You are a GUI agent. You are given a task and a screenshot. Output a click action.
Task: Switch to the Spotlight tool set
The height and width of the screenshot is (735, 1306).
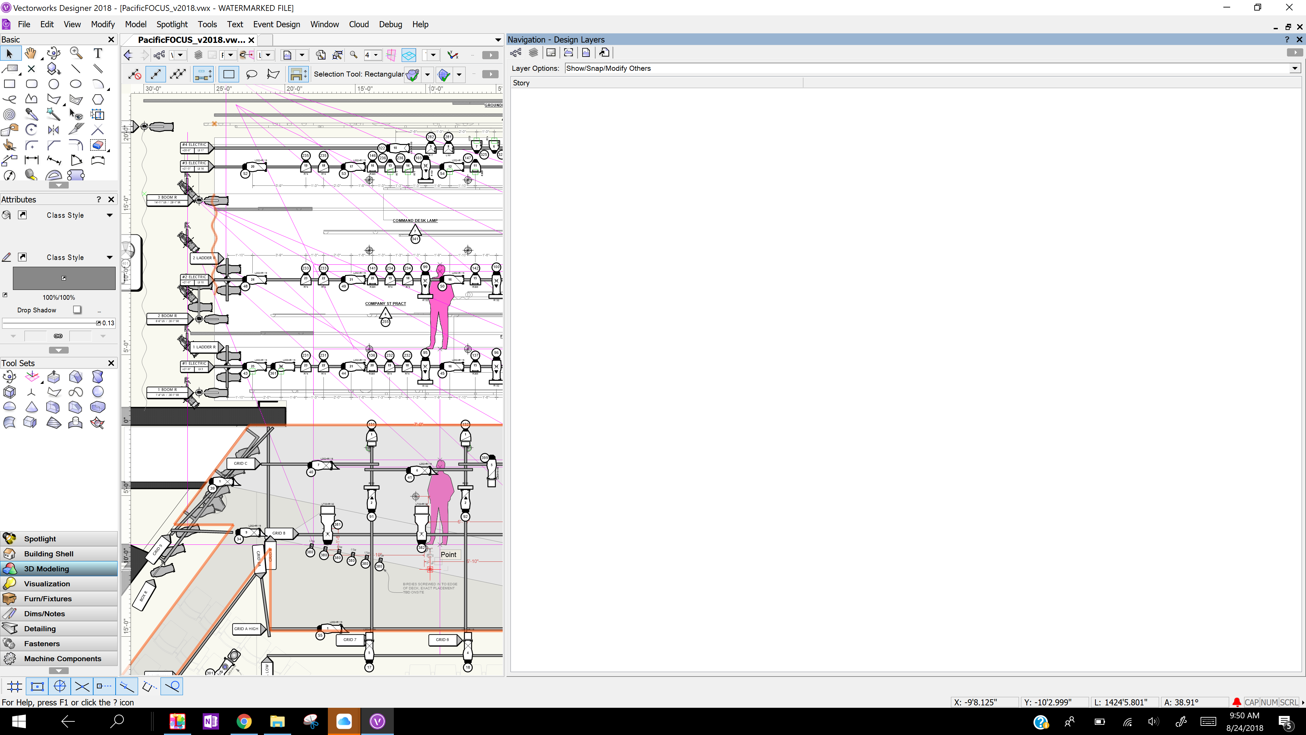point(40,539)
